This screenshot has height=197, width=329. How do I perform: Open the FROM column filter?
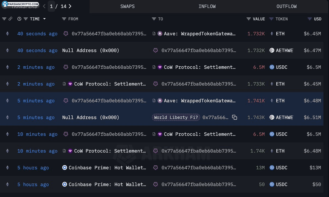coord(64,19)
